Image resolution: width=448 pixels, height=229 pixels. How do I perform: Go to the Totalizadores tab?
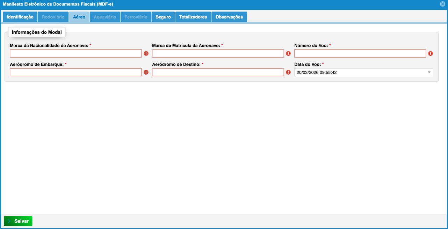193,17
